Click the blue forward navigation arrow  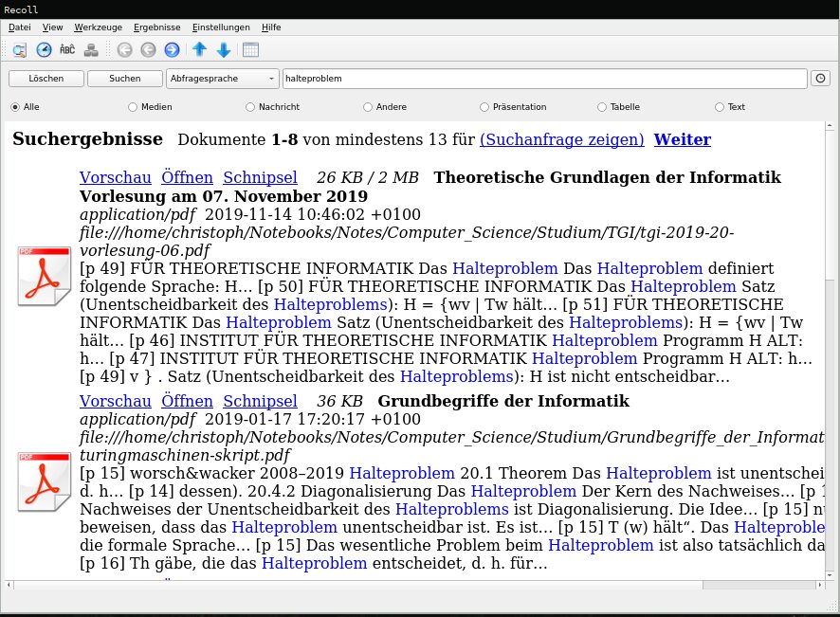(x=173, y=49)
